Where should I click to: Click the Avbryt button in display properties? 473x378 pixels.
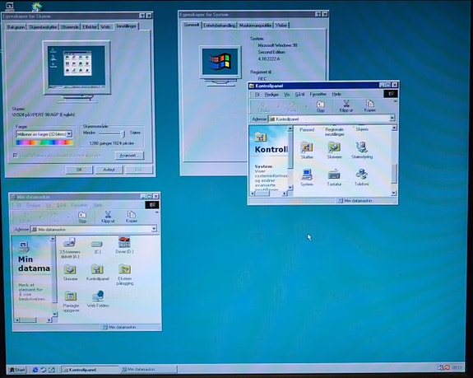[109, 170]
